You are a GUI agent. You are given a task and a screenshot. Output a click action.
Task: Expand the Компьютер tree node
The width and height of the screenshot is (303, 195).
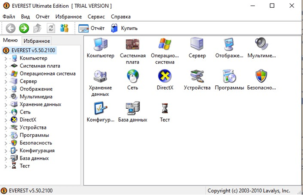[x=6, y=59]
